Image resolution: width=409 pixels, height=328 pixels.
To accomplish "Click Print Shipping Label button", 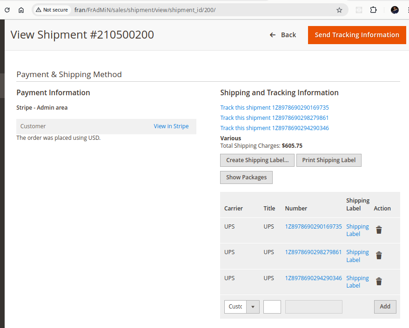I will (x=329, y=160).
